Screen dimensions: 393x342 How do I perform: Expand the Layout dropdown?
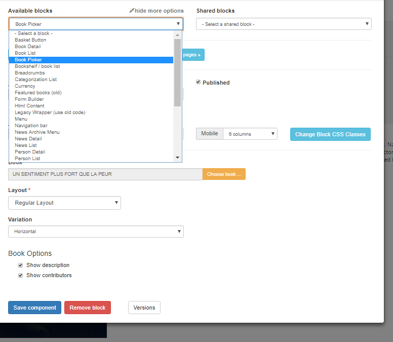pos(64,203)
